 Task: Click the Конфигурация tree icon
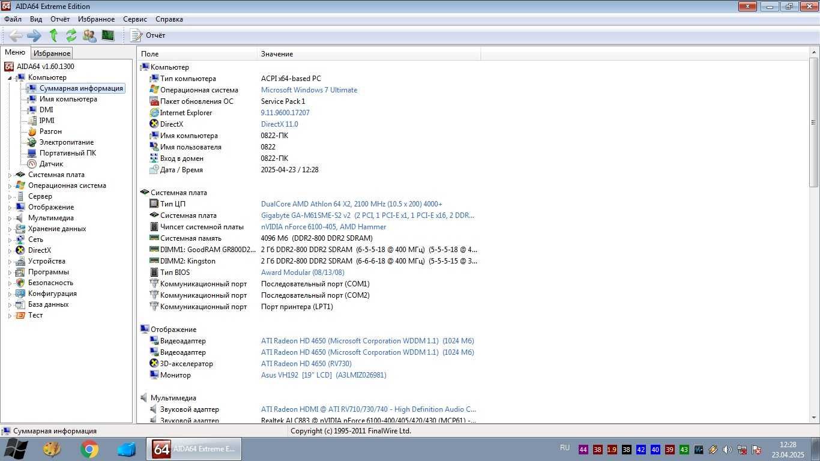pyautogui.click(x=20, y=294)
